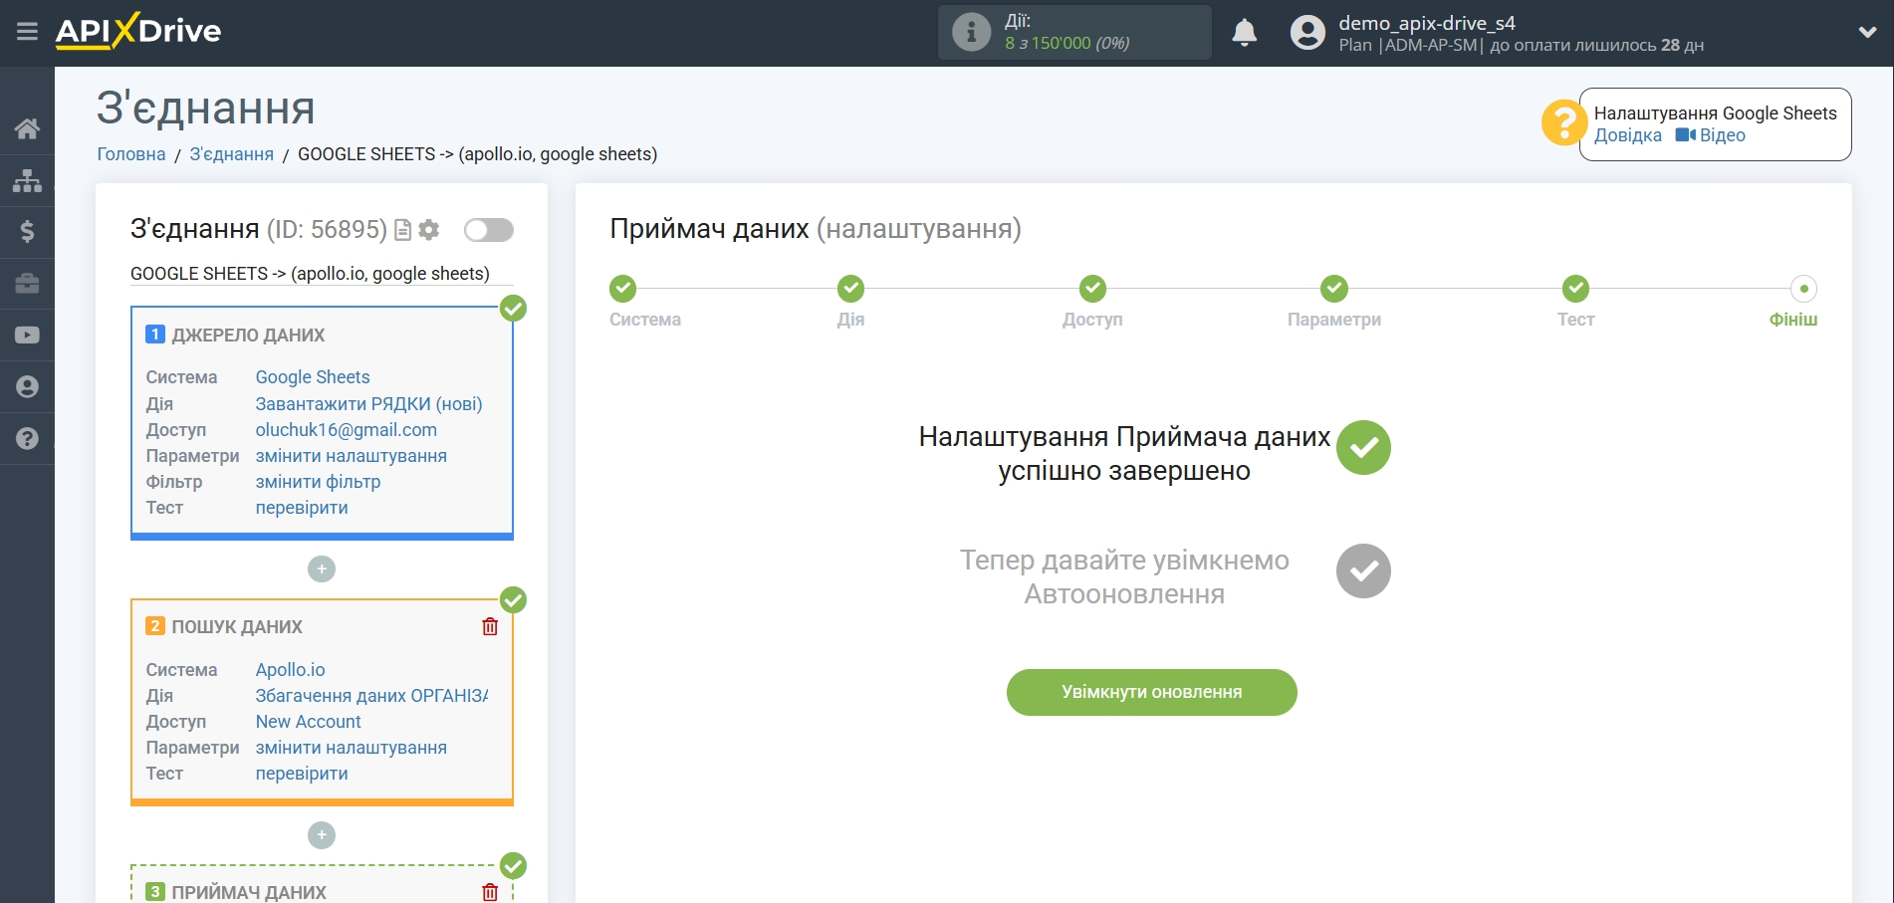Delete the ПРИЙМАЧ ДАНИХ block
This screenshot has width=1894, height=903.
(490, 892)
